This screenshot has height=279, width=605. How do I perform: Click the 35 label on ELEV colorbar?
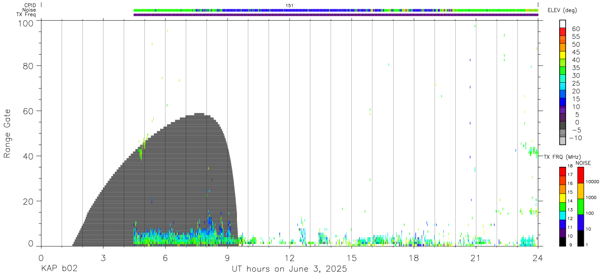[576, 68]
